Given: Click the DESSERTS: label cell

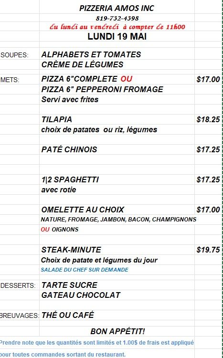Looking at the screenshot, I should [x=20, y=285].
